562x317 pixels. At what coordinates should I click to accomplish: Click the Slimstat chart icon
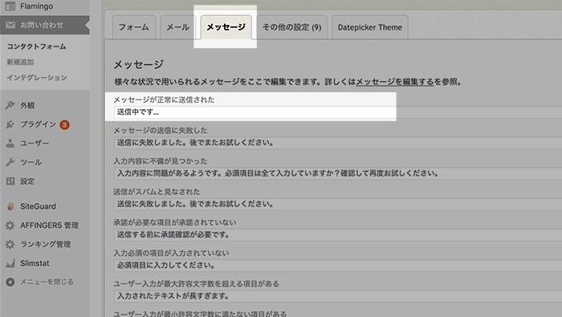click(10, 263)
